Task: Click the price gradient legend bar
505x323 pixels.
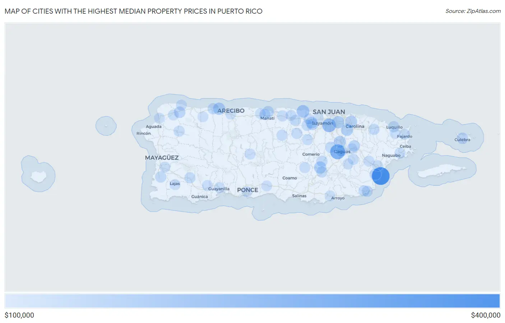Action: coord(253,301)
